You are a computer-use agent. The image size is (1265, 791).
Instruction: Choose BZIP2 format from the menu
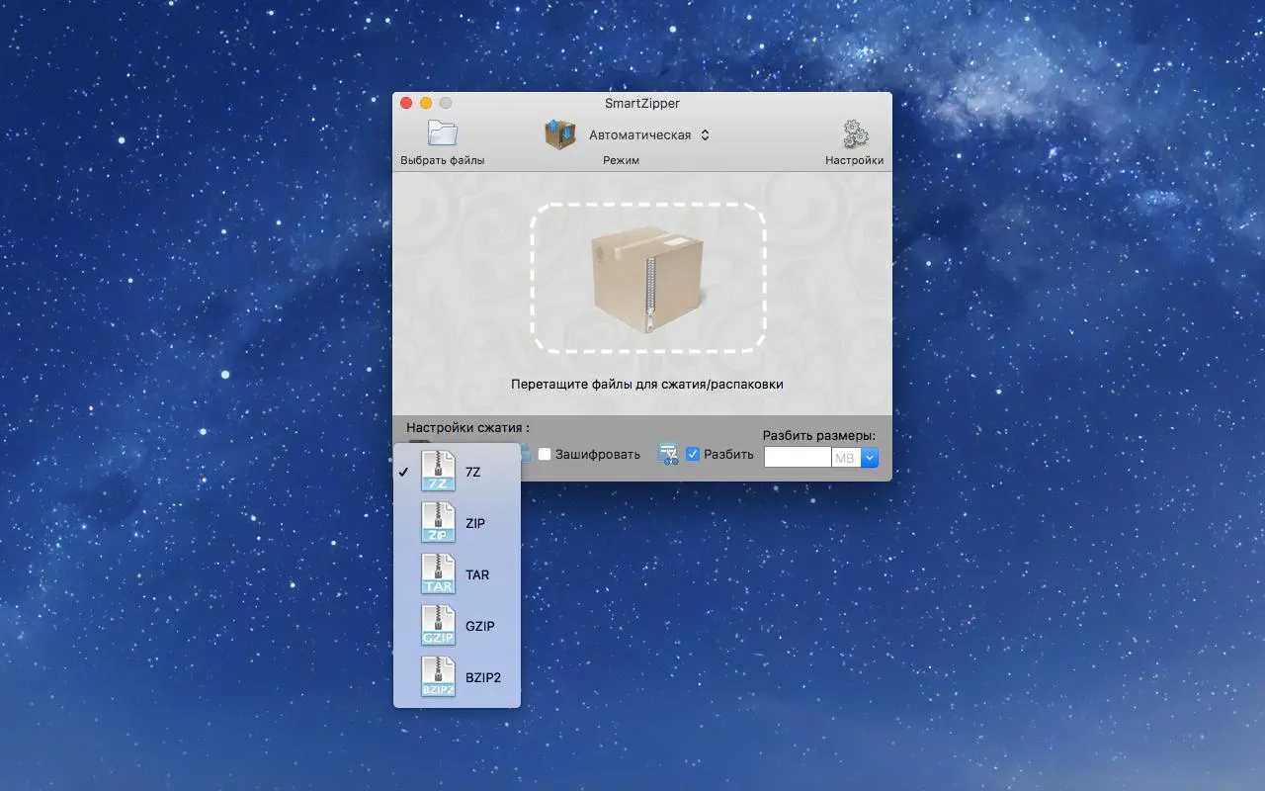click(482, 677)
